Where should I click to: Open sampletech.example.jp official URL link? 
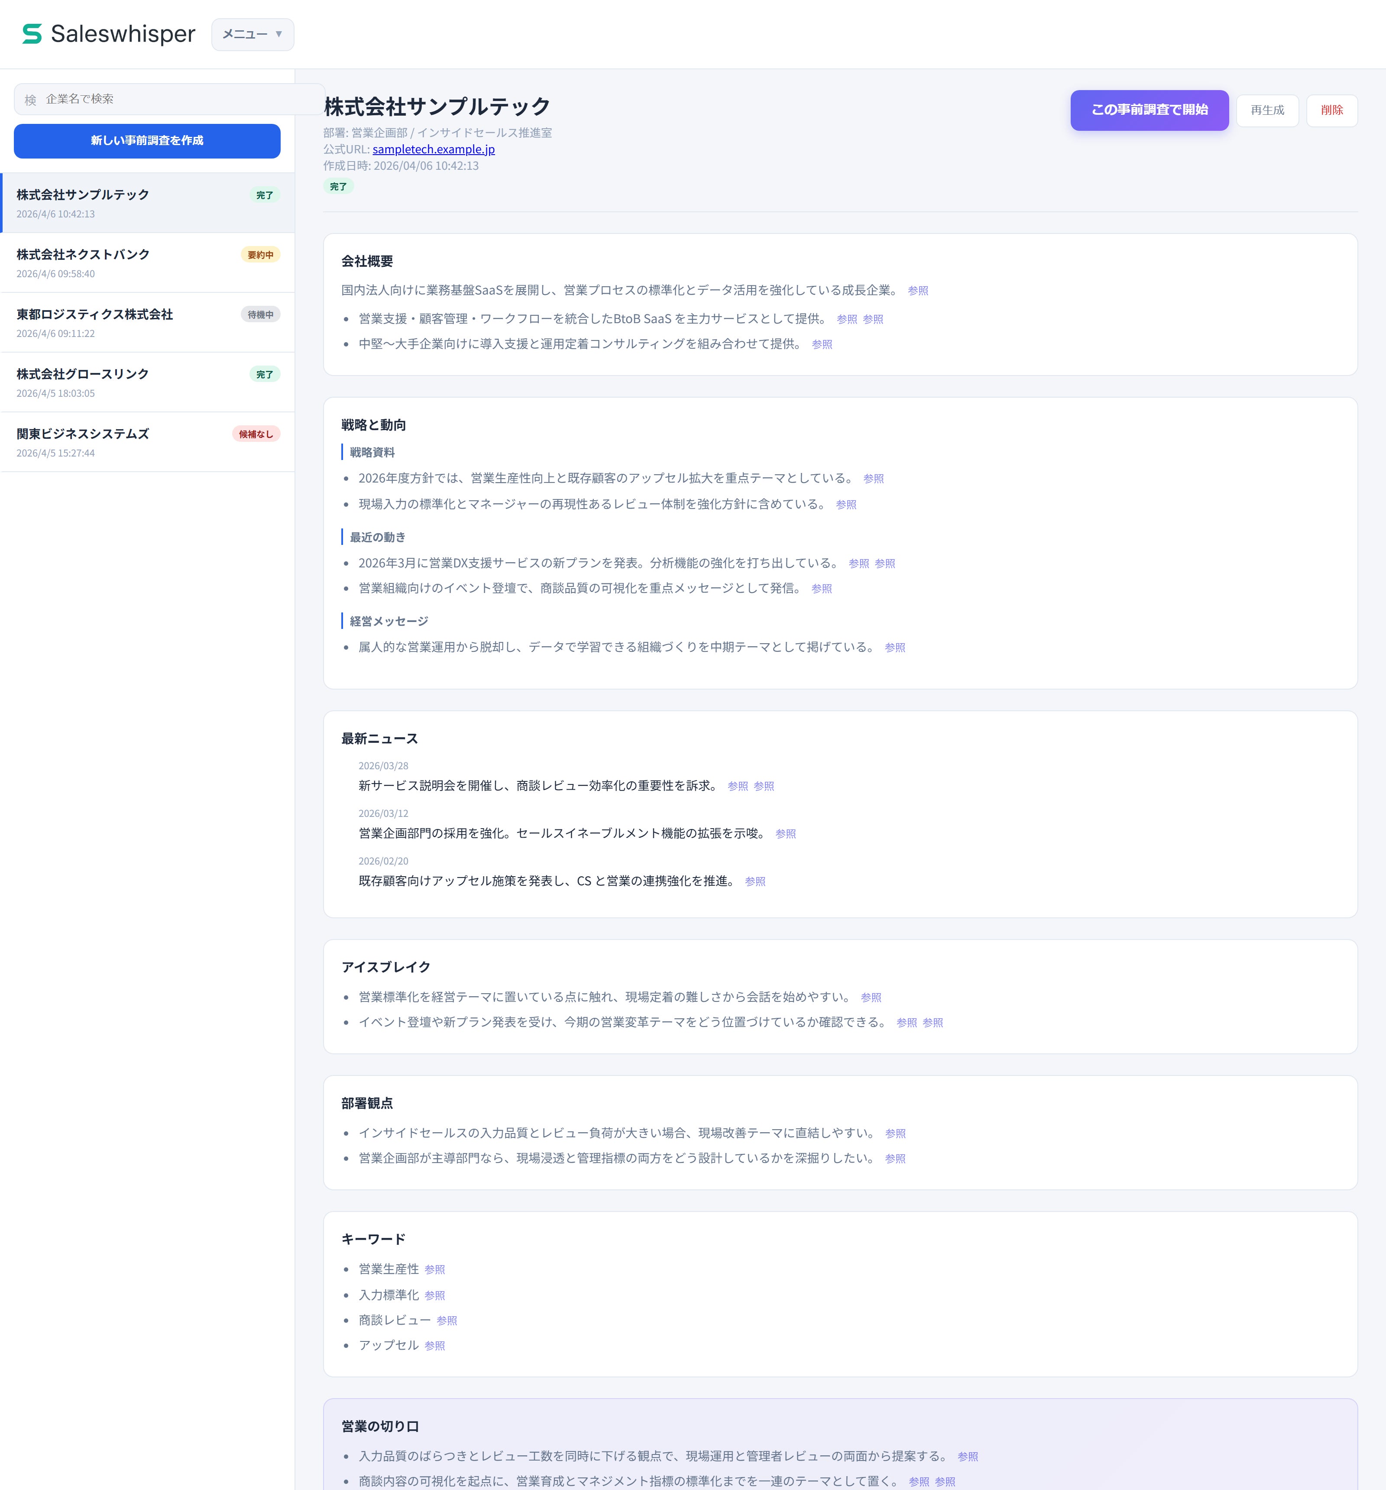pyautogui.click(x=433, y=149)
